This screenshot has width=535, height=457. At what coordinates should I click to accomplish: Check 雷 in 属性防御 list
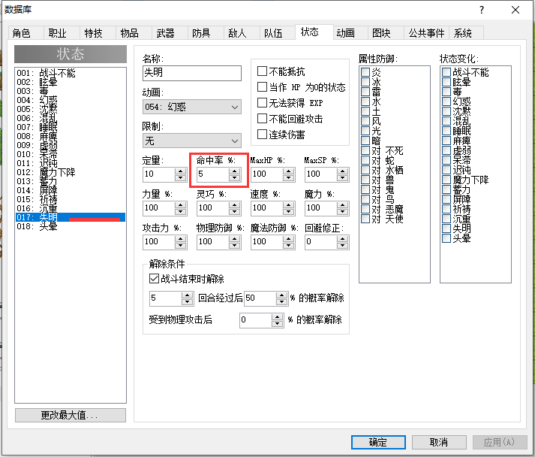pos(365,91)
